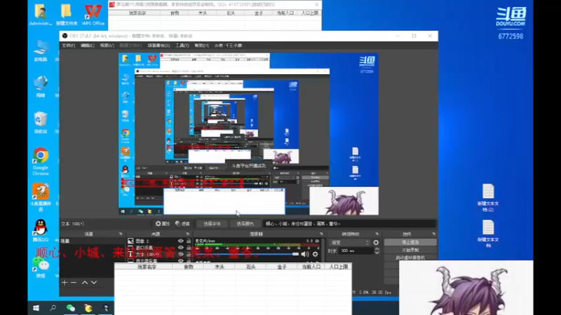Launch 斗鱼直播伴侣 desktop icon
The width and height of the screenshot is (561, 315).
coord(41,197)
